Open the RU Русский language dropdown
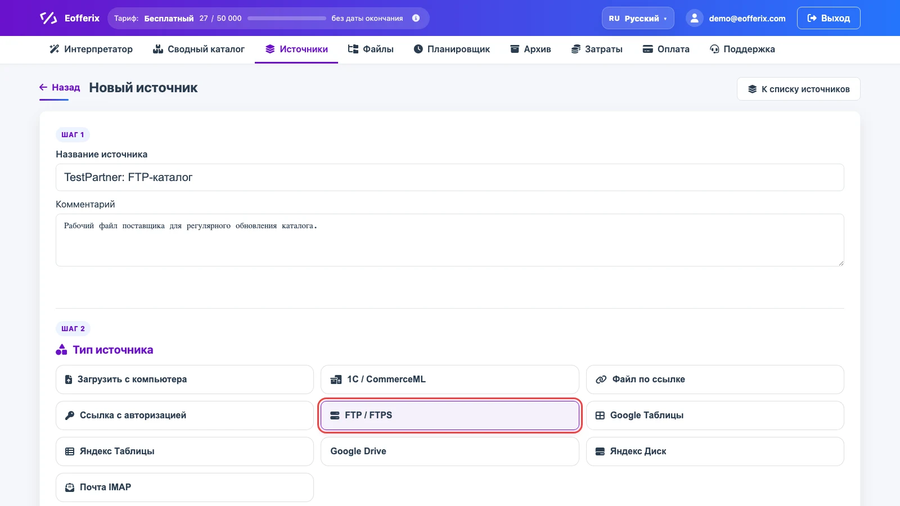This screenshot has width=900, height=506. click(638, 18)
